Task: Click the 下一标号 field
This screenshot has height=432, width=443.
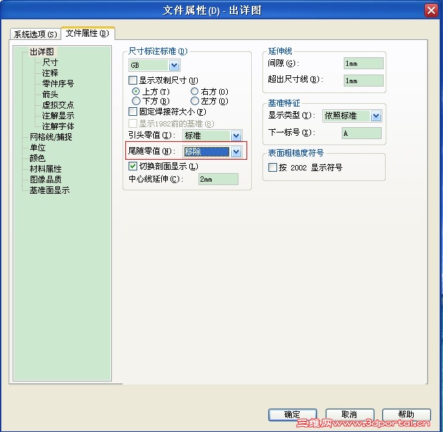Action: (362, 133)
